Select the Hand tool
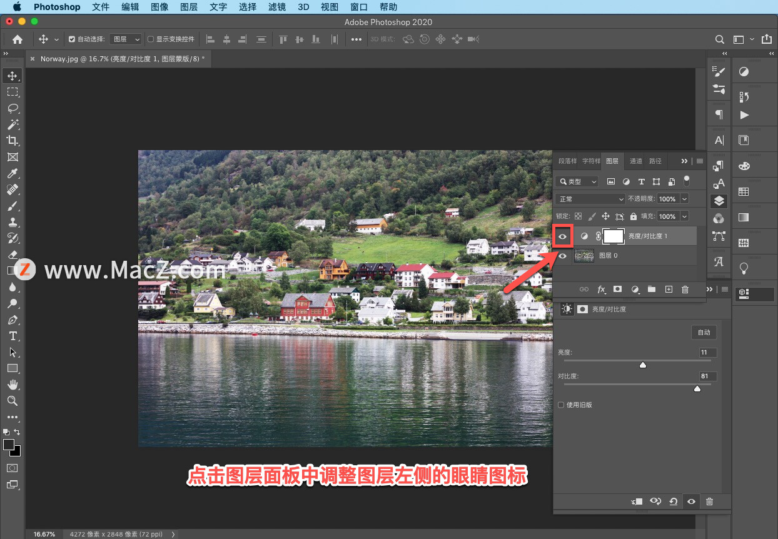Viewport: 778px width, 539px height. coord(13,385)
